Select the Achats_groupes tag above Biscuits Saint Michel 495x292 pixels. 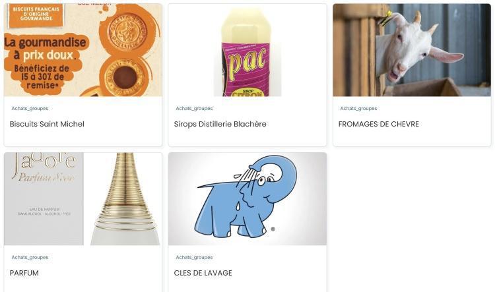[30, 109]
